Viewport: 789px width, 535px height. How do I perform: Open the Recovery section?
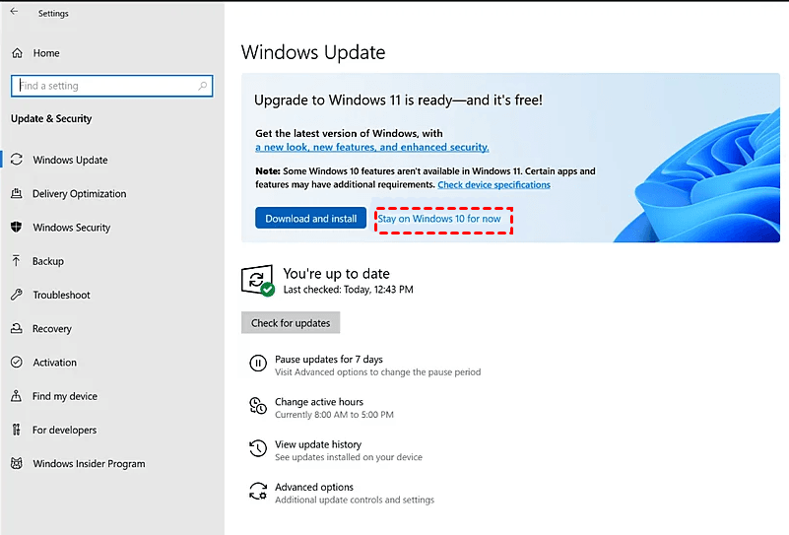tap(52, 328)
